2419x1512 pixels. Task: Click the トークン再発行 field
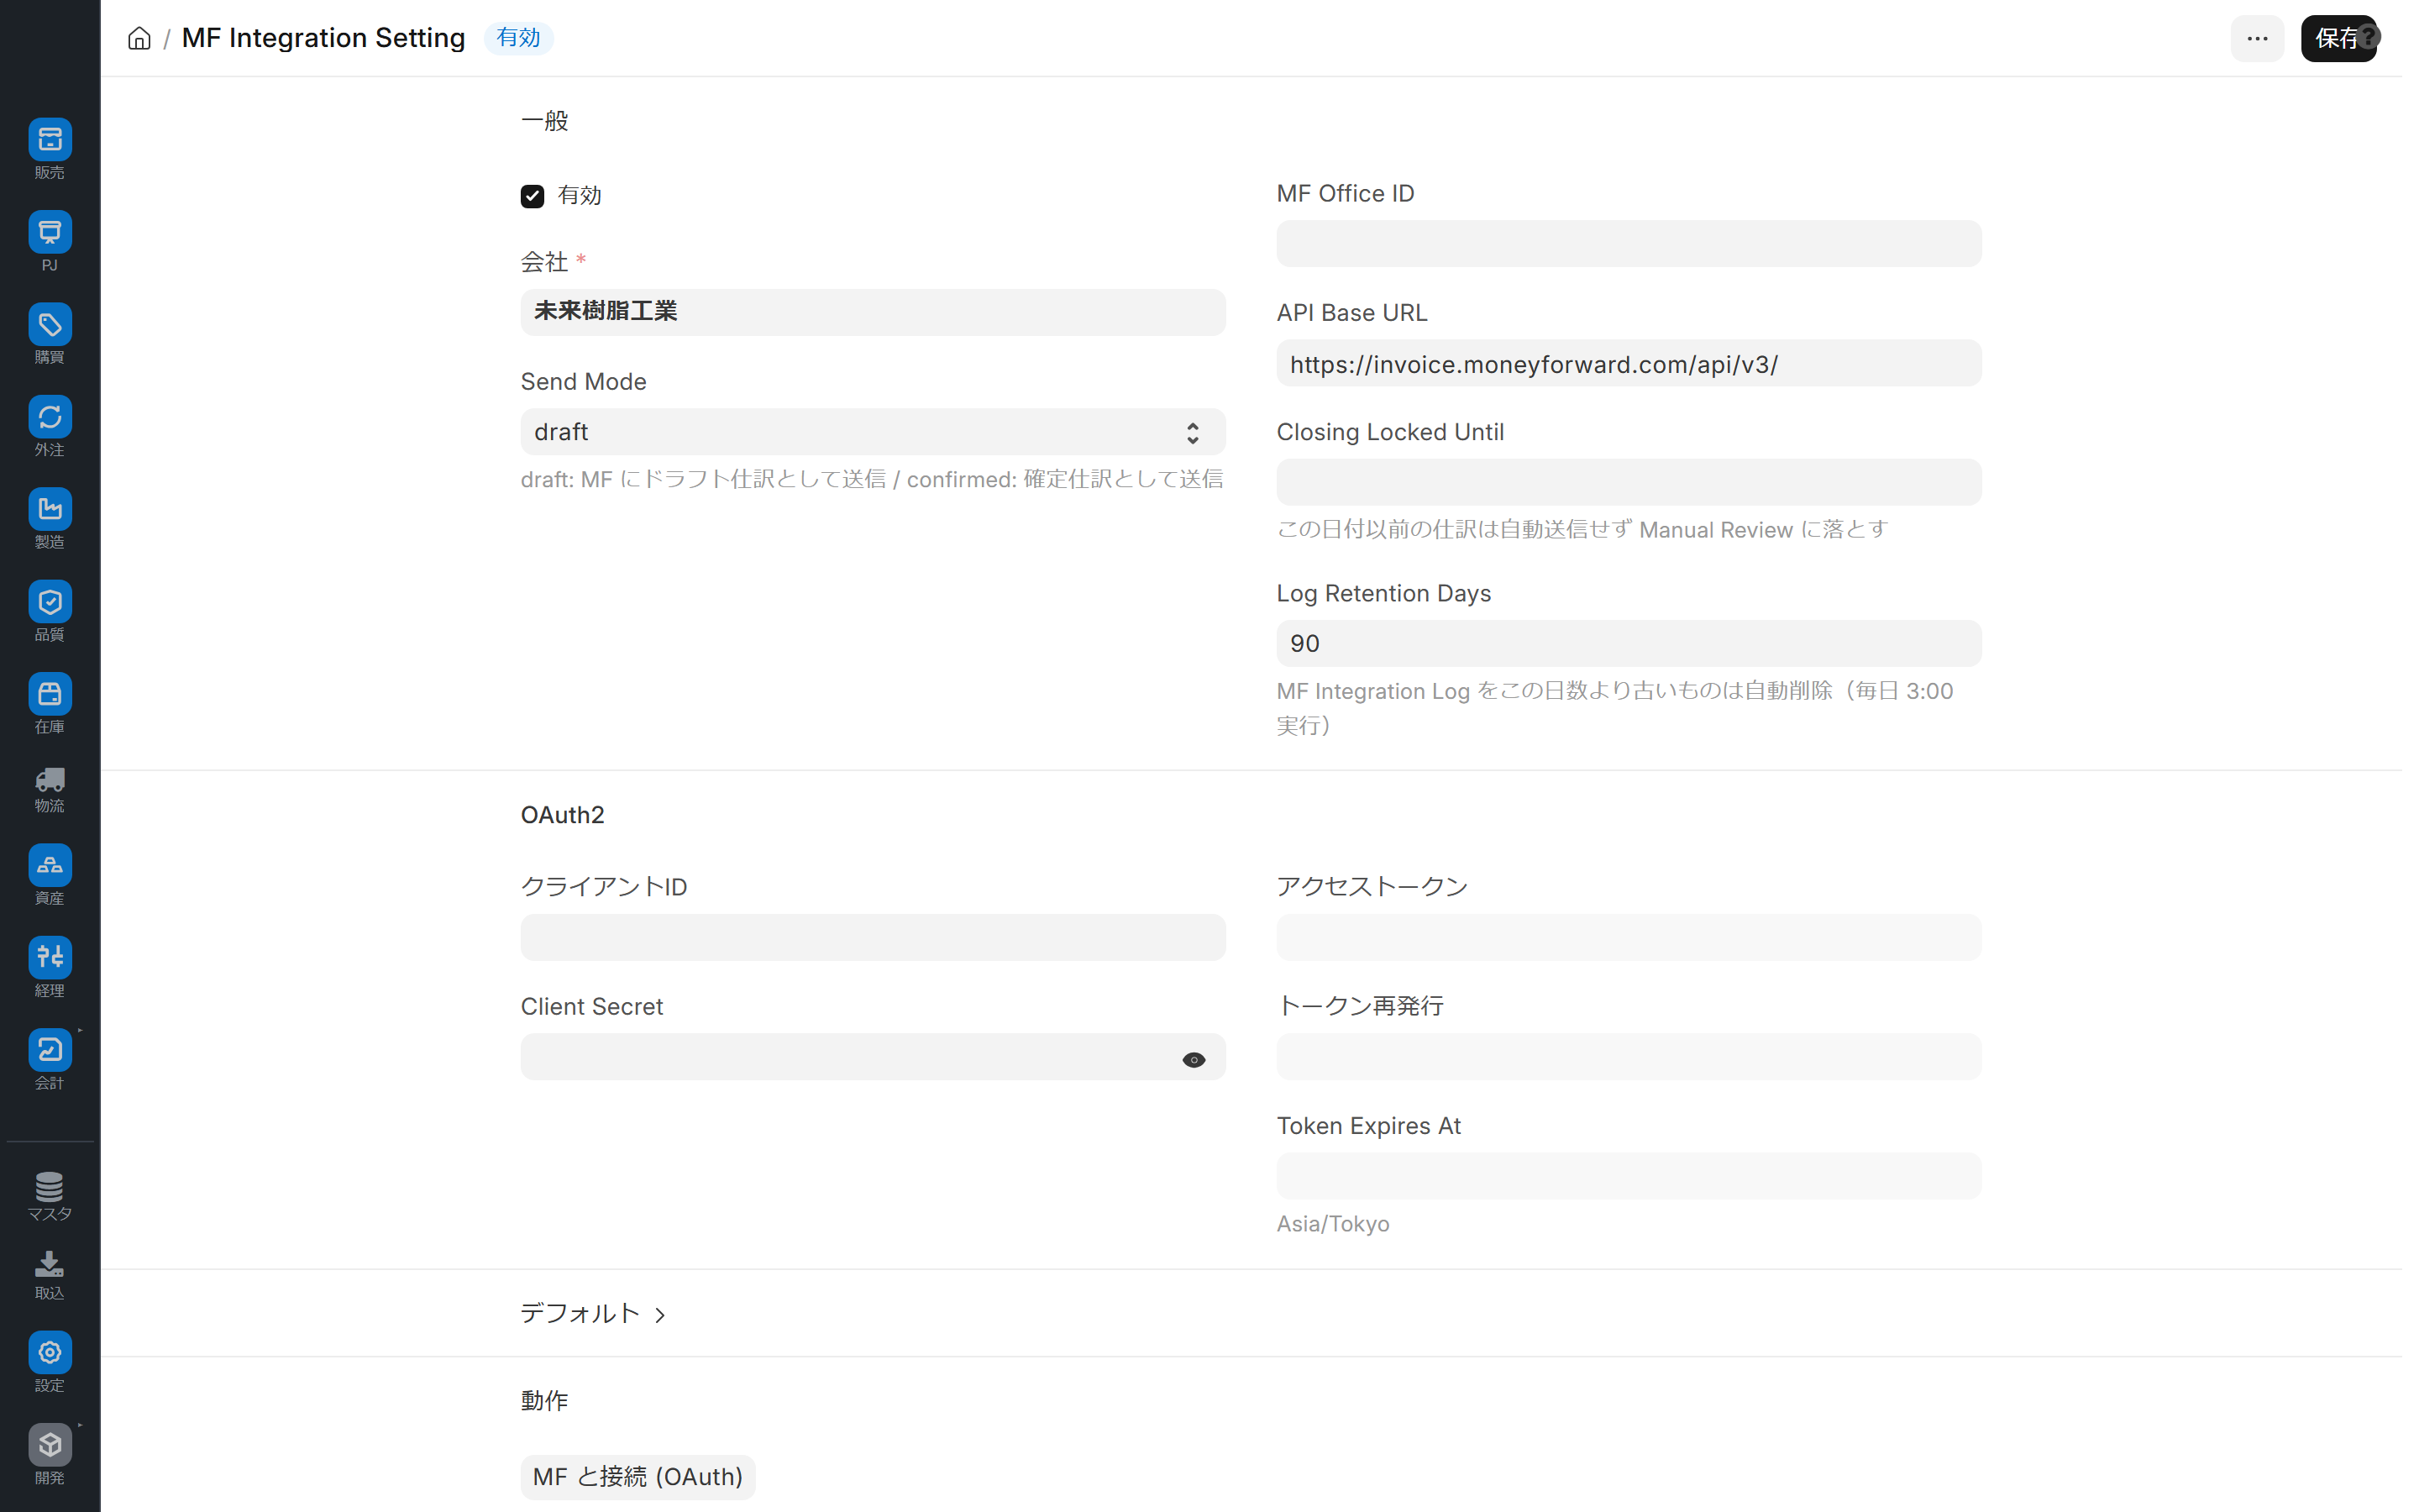coord(1629,1056)
